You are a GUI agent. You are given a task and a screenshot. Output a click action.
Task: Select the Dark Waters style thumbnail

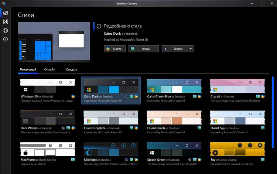[x=48, y=117]
